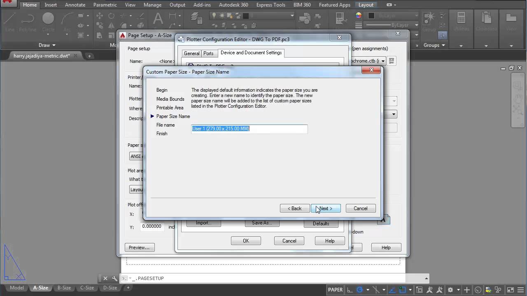
Task: Click Import button in Plotter Editor
Action: click(x=203, y=223)
